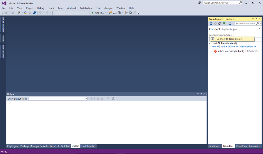Pin the Team Explorer panel
The height and width of the screenshot is (154, 263).
coord(256,19)
